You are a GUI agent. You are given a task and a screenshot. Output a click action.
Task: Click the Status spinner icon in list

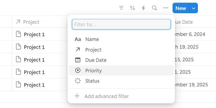(78, 81)
